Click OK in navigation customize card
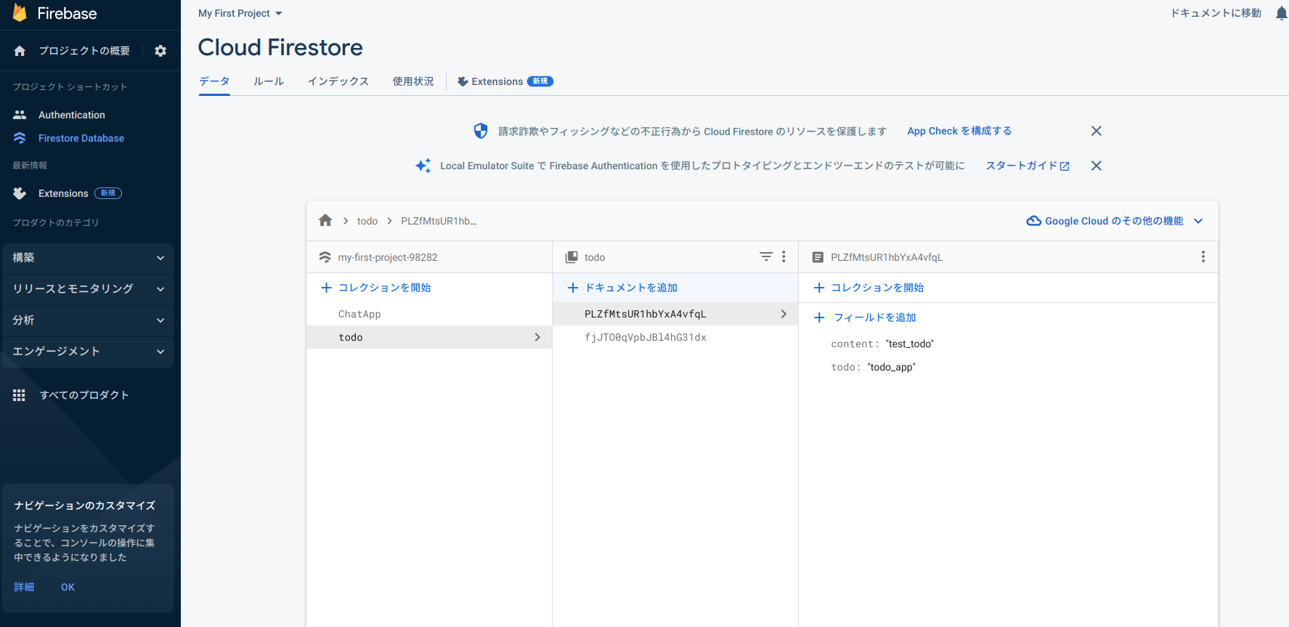 pyautogui.click(x=68, y=587)
